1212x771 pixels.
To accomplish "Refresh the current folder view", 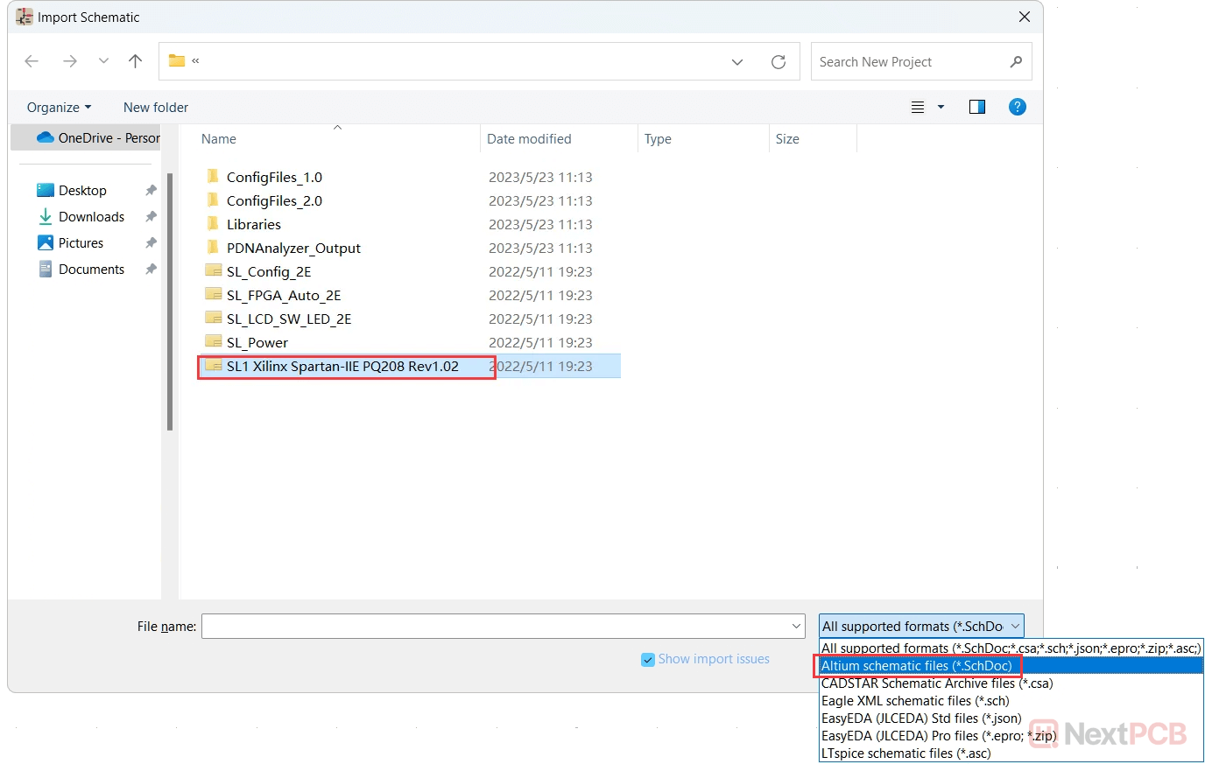I will [x=778, y=62].
